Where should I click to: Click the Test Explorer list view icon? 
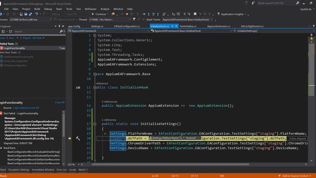pyautogui.click(x=10, y=32)
